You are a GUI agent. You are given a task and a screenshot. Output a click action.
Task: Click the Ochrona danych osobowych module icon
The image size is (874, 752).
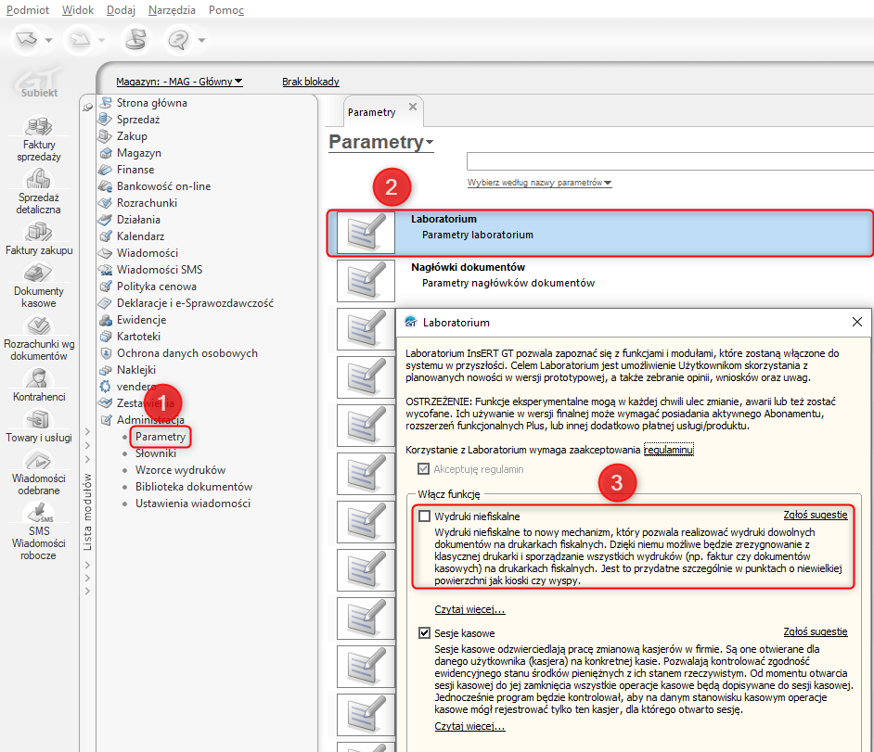point(106,353)
